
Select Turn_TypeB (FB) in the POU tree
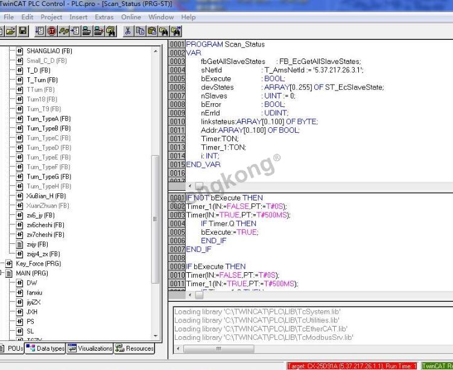click(x=49, y=129)
